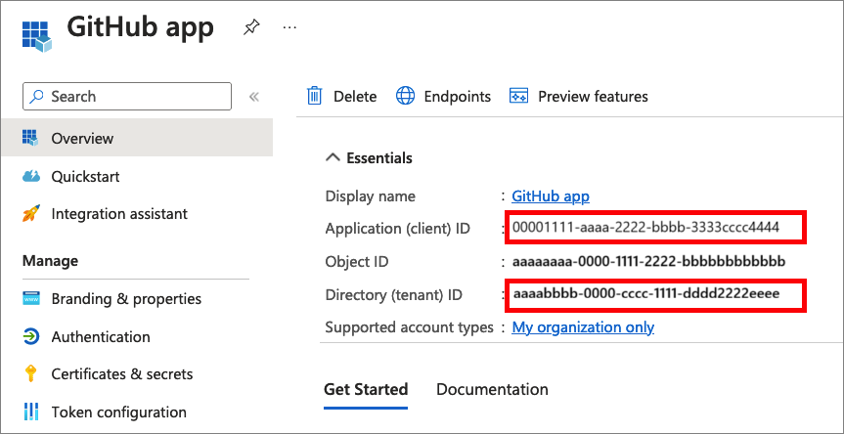Click the Certificates & secrets key icon
This screenshot has width=844, height=434.
pos(31,373)
